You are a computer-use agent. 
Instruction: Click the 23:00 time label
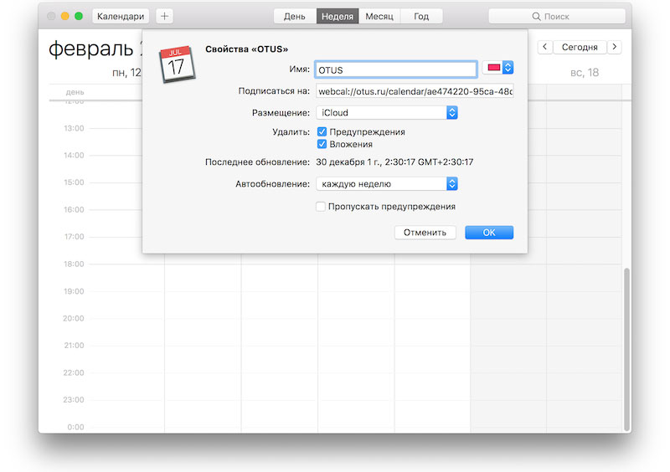[x=74, y=400]
